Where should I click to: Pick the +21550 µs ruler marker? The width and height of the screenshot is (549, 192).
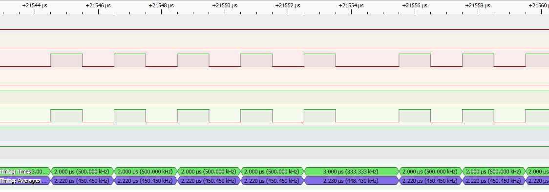pyautogui.click(x=224, y=5)
